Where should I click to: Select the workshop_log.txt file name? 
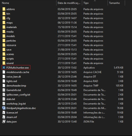(x=16, y=104)
